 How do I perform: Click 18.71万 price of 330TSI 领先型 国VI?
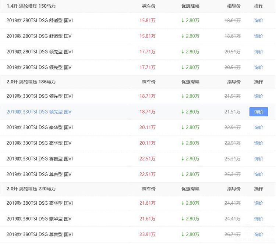[x=147, y=96]
